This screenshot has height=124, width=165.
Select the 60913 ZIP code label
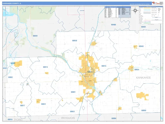pyautogui.click(x=45, y=67)
